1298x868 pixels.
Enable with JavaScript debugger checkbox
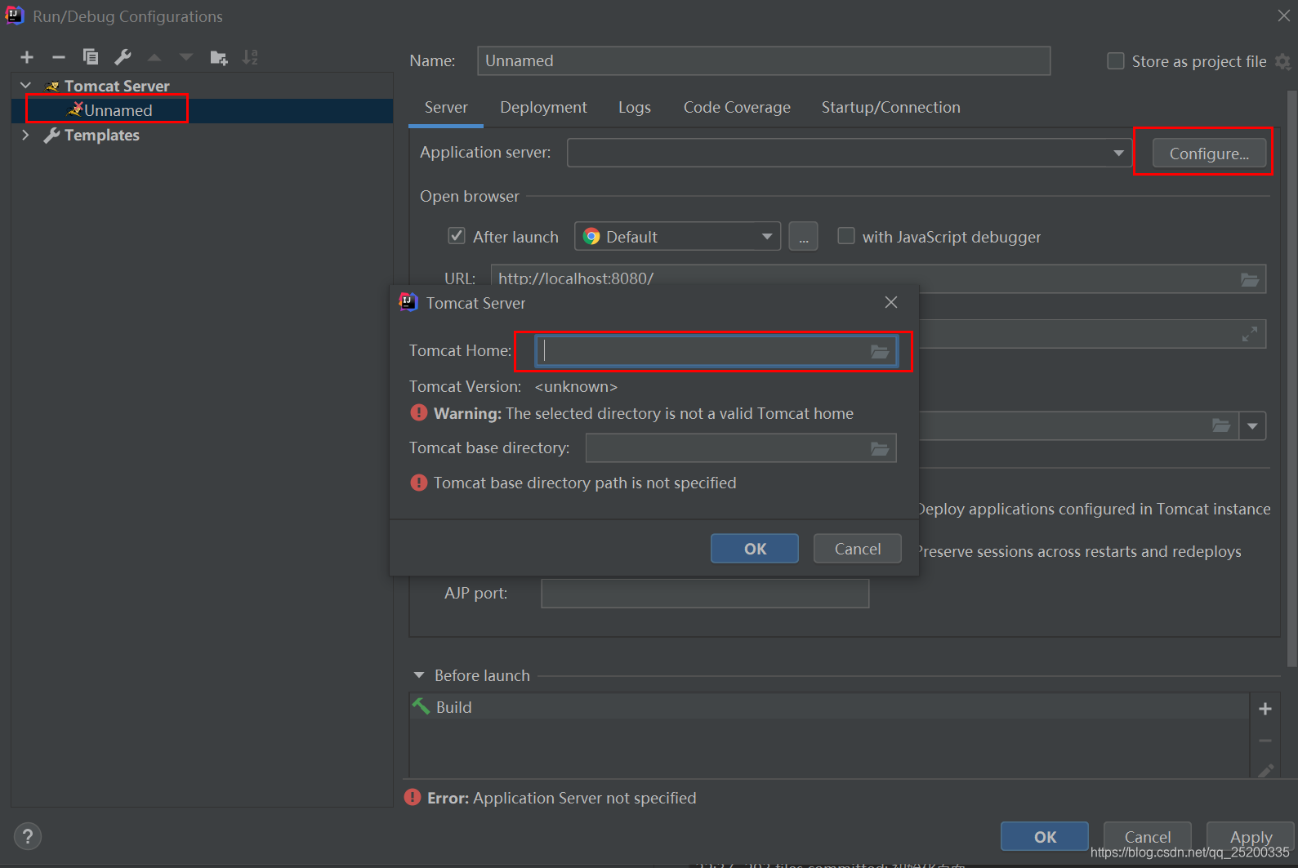tap(846, 236)
